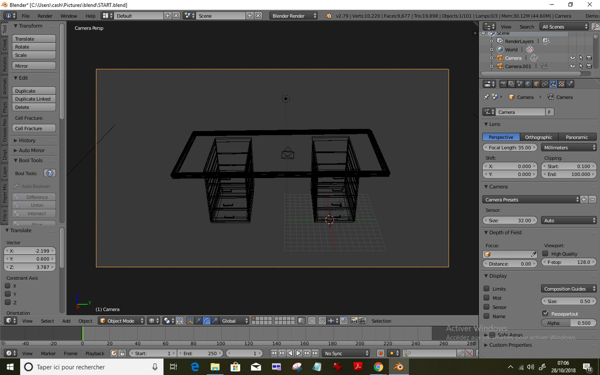
Task: Select the Rotate manipulator arc icon
Action: point(207,321)
